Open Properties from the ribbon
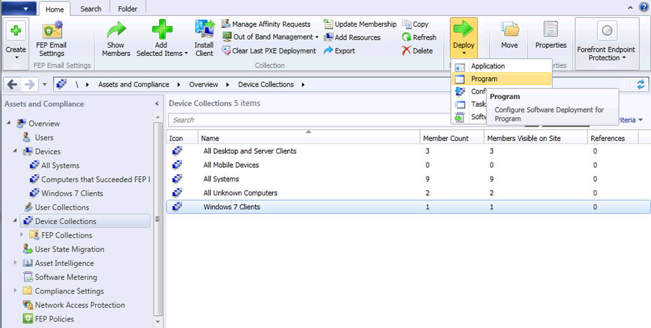The height and width of the screenshot is (328, 651). (551, 35)
